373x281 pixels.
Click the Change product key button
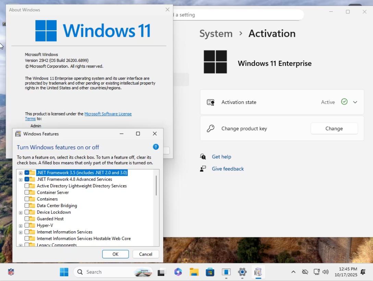[x=334, y=128]
